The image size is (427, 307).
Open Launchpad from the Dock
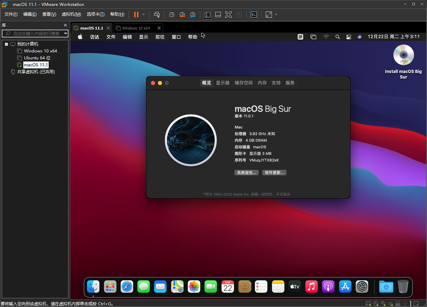coord(110,287)
